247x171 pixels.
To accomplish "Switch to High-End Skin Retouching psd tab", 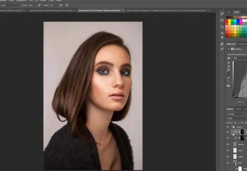I will tap(167, 10).
